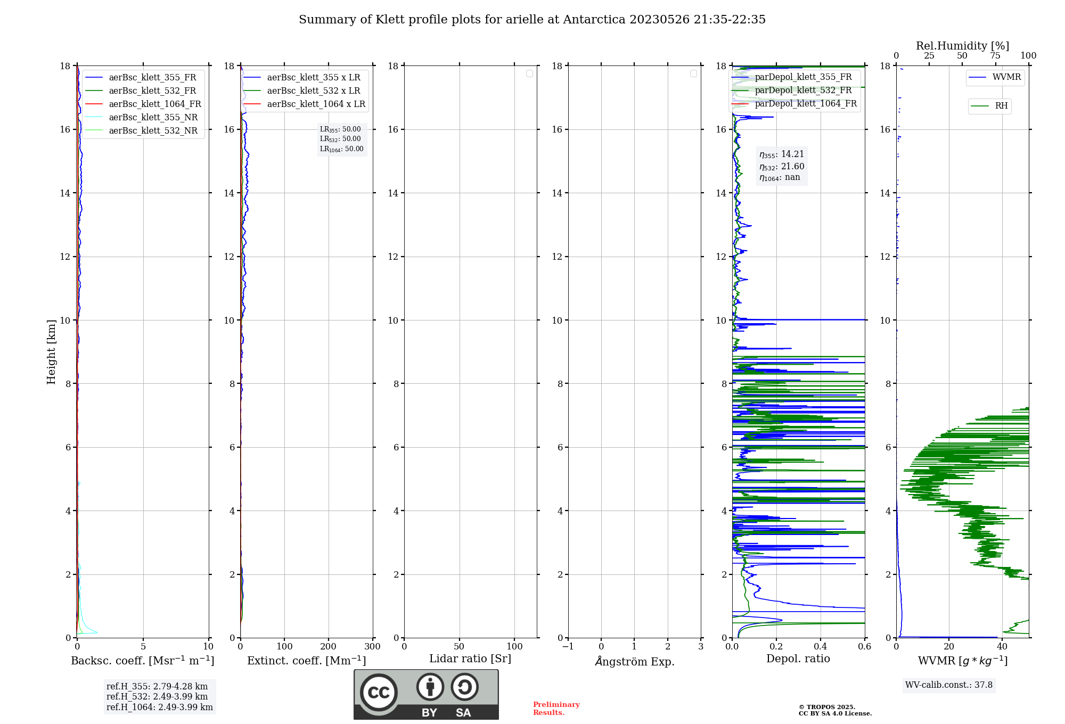Click ref.H_1064: 2.49-3.99 km text
The width and height of the screenshot is (1065, 724).
160,707
